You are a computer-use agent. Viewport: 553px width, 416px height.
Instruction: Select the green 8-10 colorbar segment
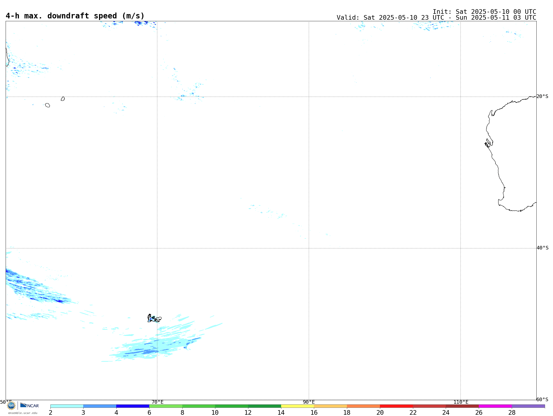coord(199,406)
